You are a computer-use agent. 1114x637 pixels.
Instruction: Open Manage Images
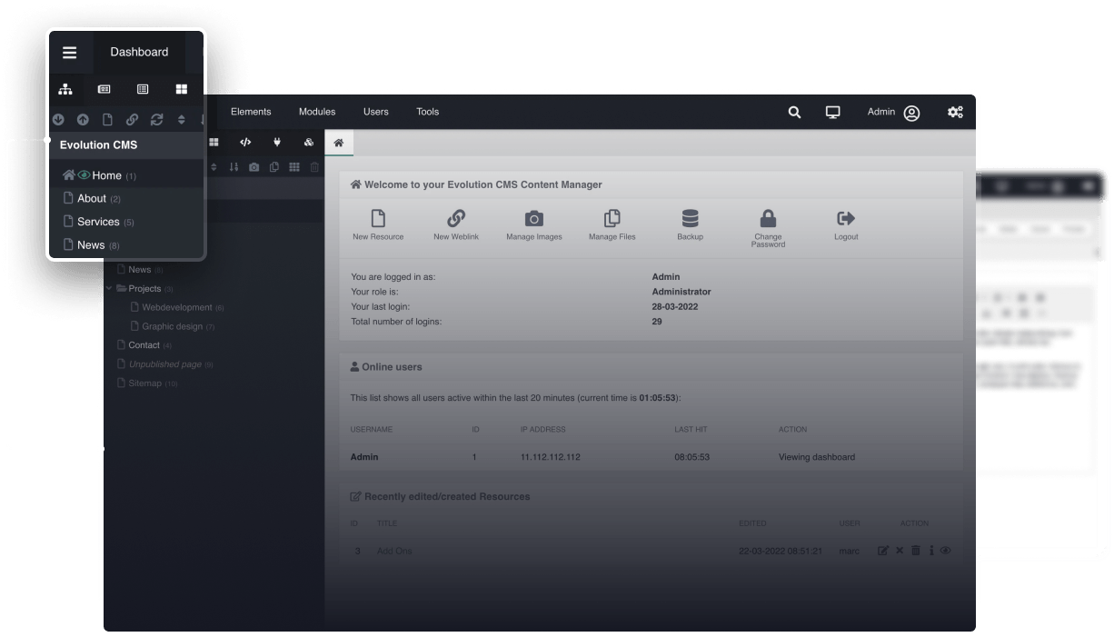click(534, 225)
